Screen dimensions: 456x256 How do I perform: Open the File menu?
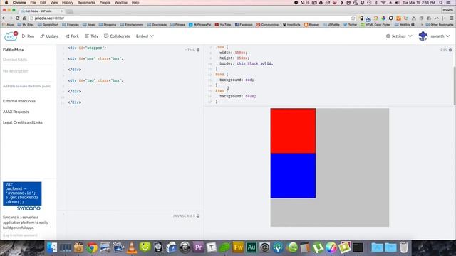[x=33, y=3]
